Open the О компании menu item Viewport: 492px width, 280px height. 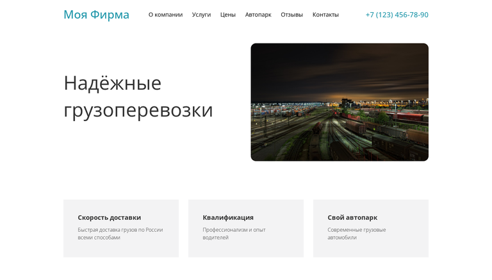pyautogui.click(x=165, y=15)
